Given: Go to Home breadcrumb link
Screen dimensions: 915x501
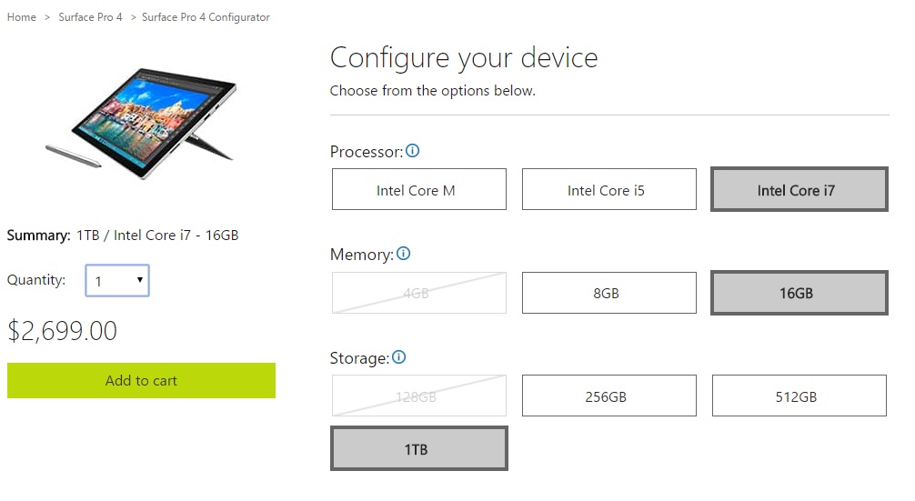Looking at the screenshot, I should coord(22,17).
